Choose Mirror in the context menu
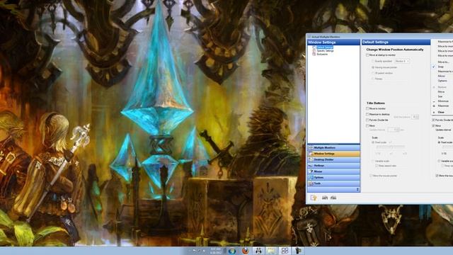Screen dimensions: 453x255 442,76
